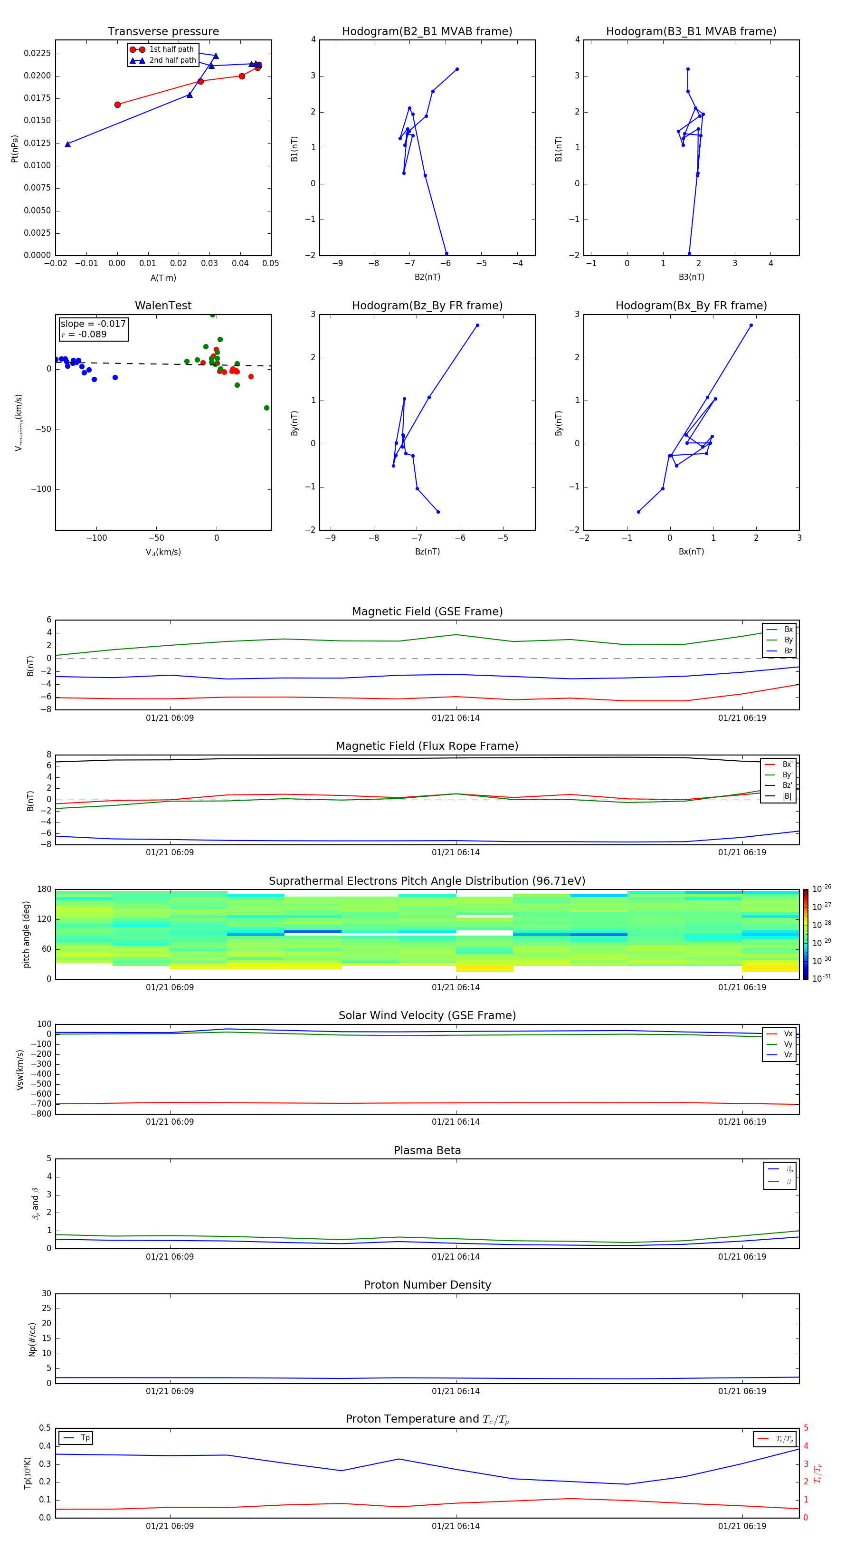Click the Bx legend entry in GSE magnetic field
The image size is (855, 1568).
pos(779,630)
